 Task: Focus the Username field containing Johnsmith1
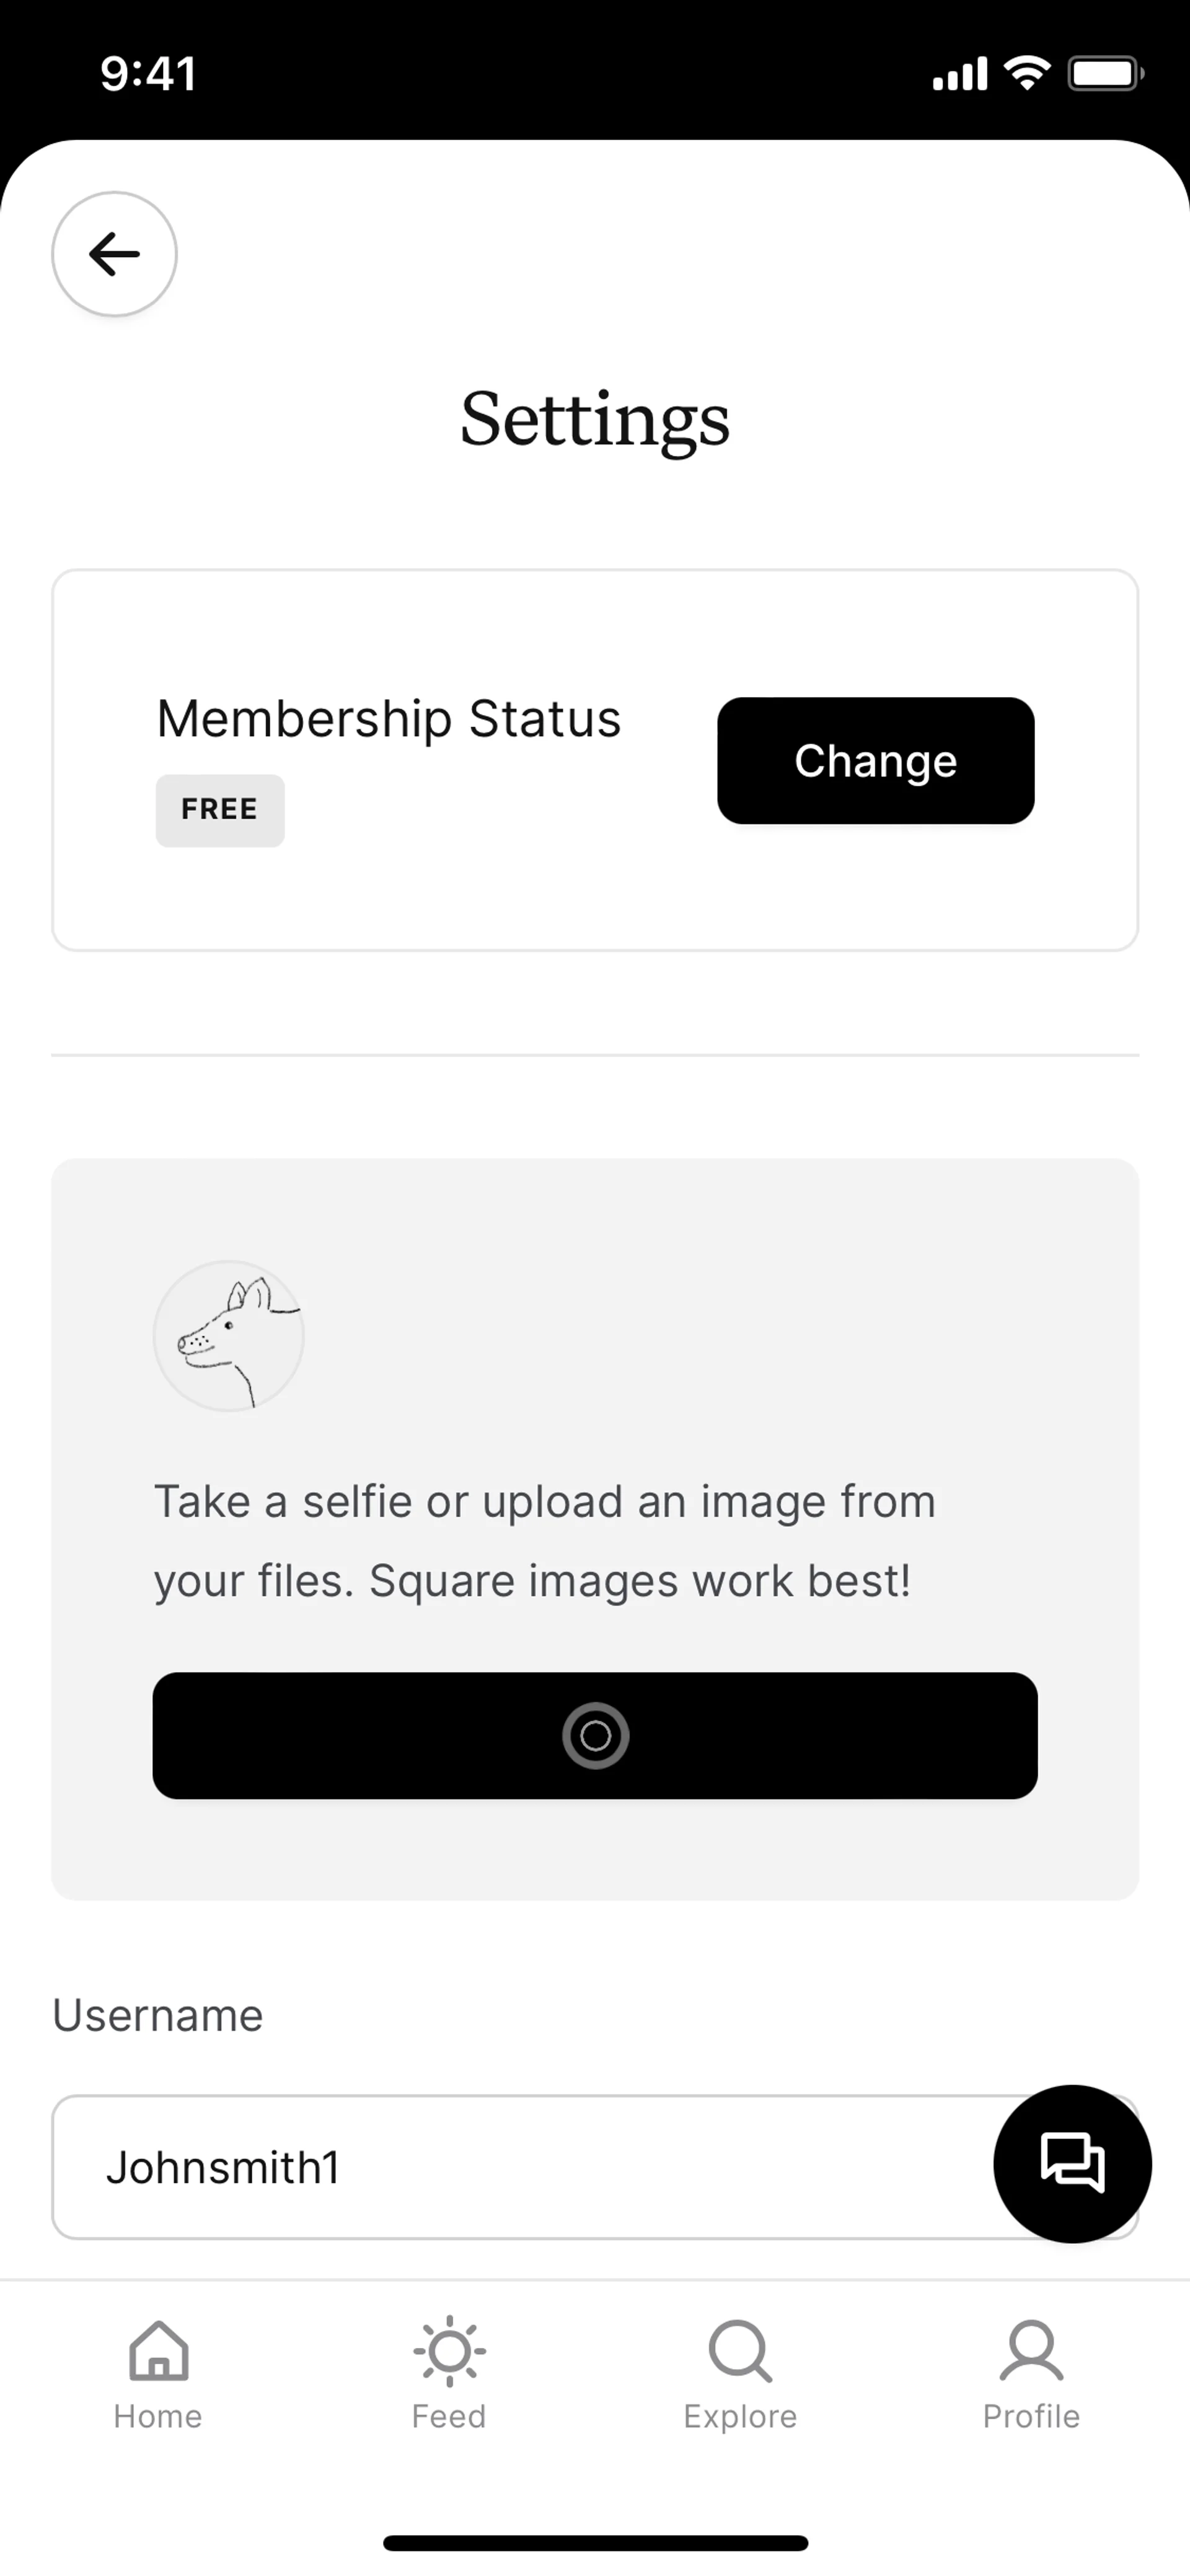(520, 2167)
